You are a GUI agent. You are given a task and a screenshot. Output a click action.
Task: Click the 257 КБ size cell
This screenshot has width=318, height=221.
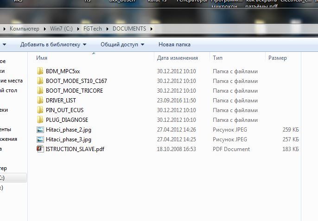[291, 139]
